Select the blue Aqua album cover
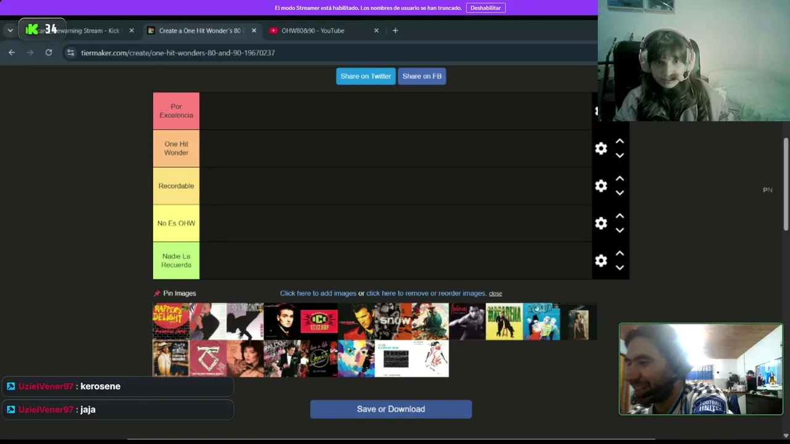 541,321
